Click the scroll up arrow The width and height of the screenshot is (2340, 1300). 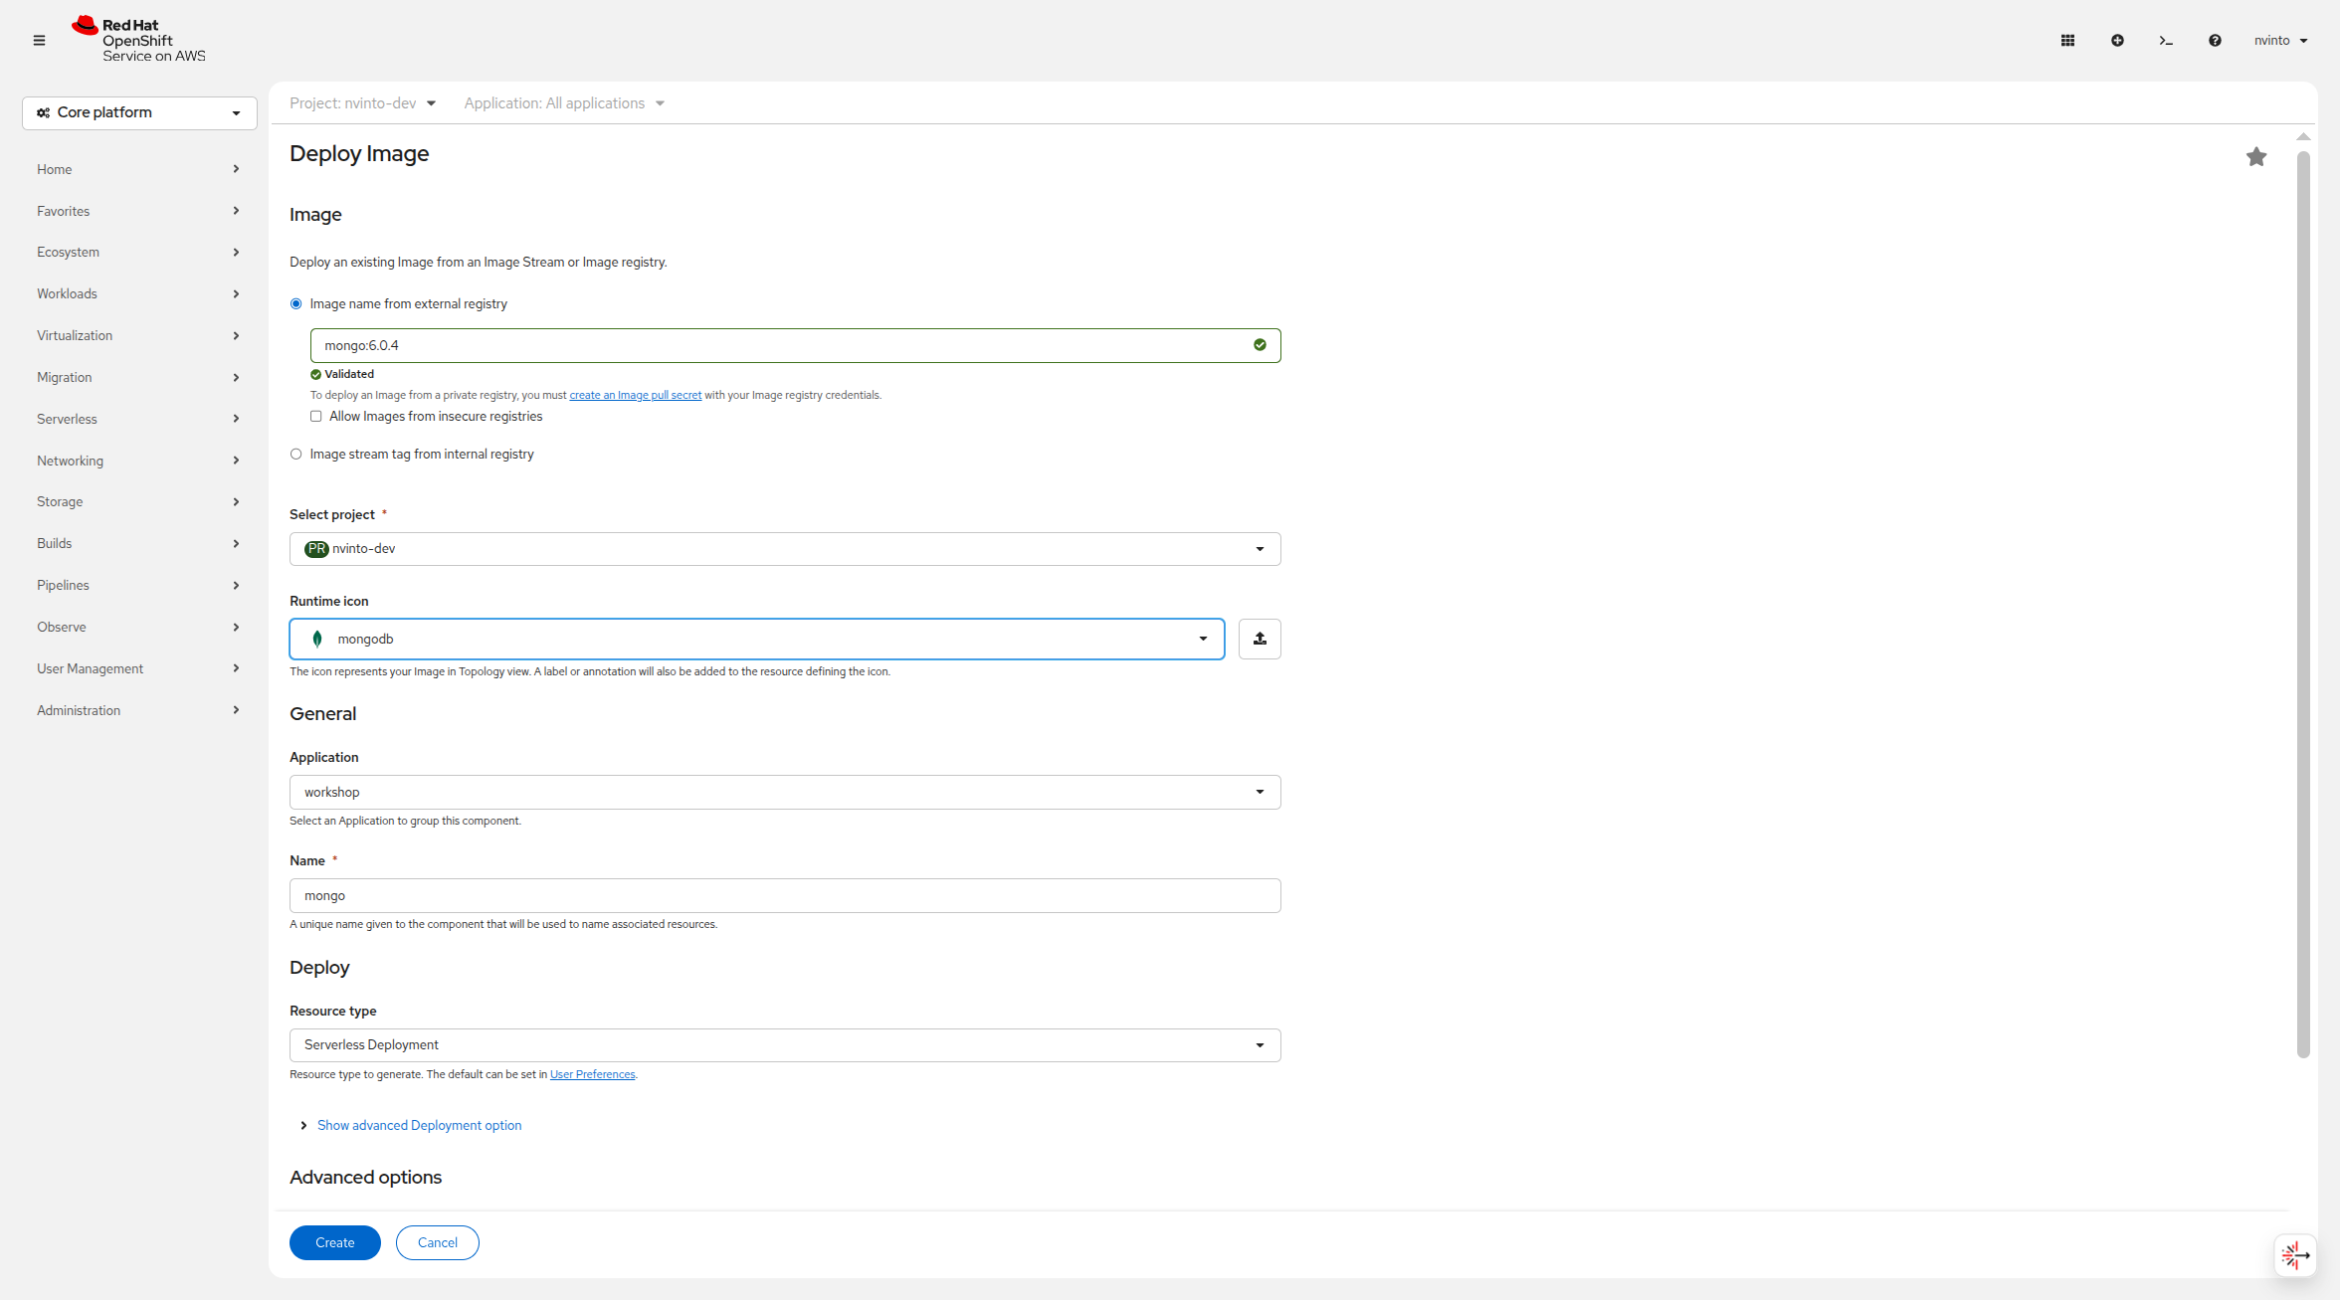click(x=2303, y=137)
